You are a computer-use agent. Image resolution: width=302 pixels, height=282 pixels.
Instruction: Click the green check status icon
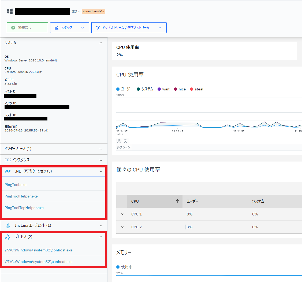point(13,28)
